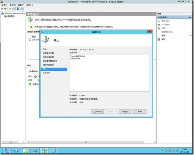Click center pane scrollbar left arrow
The height and width of the screenshot is (155, 194).
27,142
